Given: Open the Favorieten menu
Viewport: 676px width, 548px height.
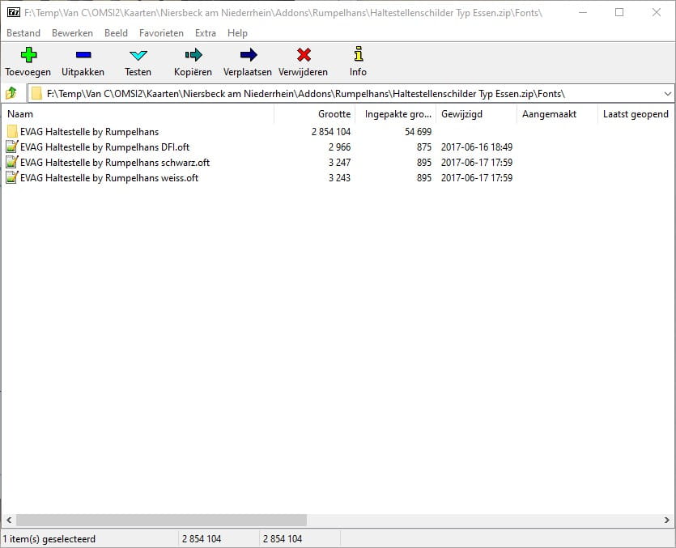Looking at the screenshot, I should click(x=161, y=33).
